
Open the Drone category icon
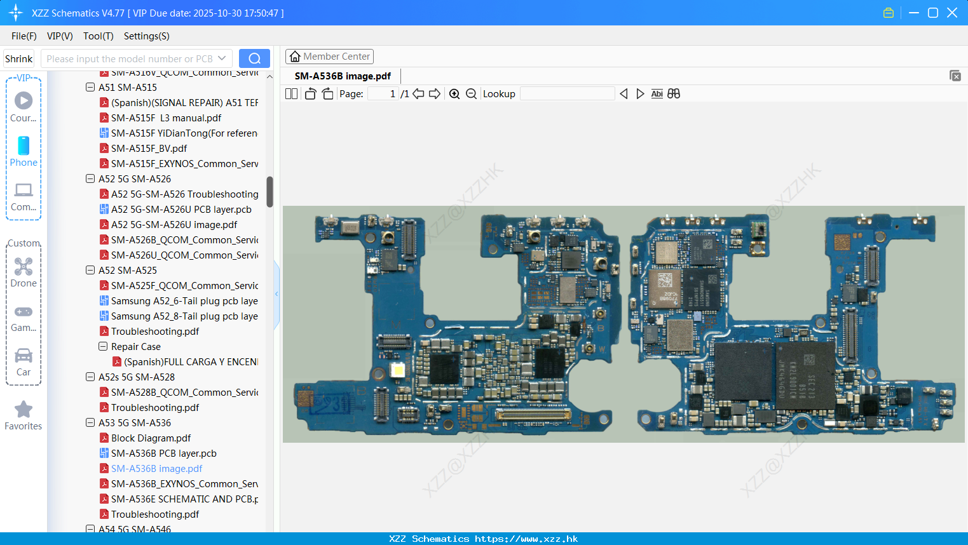(24, 272)
